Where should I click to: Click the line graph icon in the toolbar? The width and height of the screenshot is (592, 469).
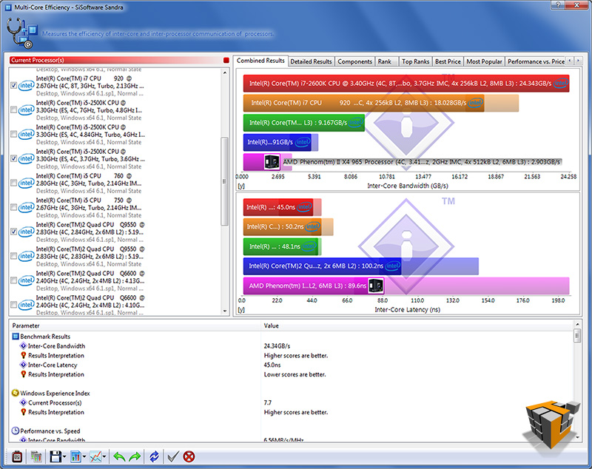[95, 456]
